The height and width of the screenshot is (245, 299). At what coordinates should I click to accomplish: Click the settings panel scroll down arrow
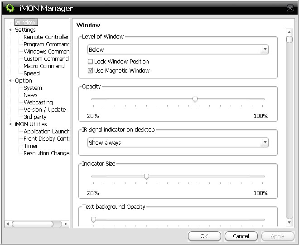click(x=289, y=222)
